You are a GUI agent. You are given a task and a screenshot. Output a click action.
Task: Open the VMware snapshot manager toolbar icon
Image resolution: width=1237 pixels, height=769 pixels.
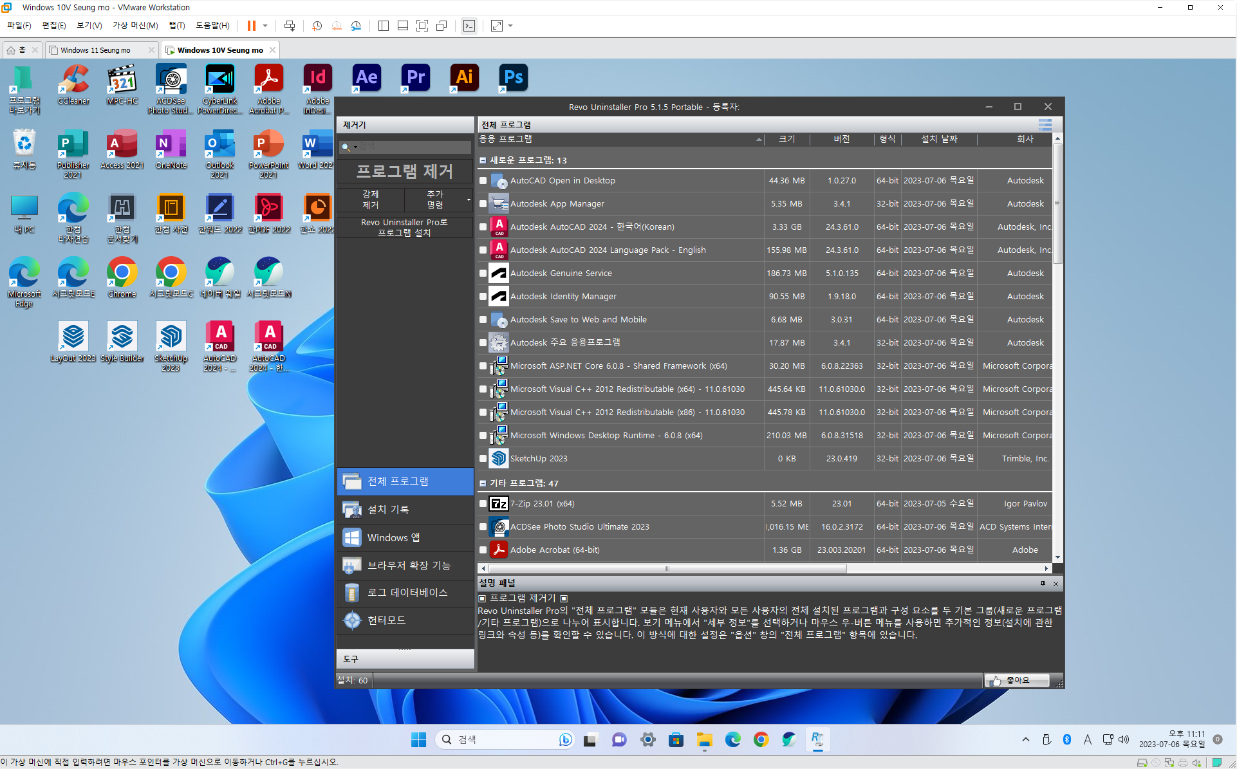(356, 26)
